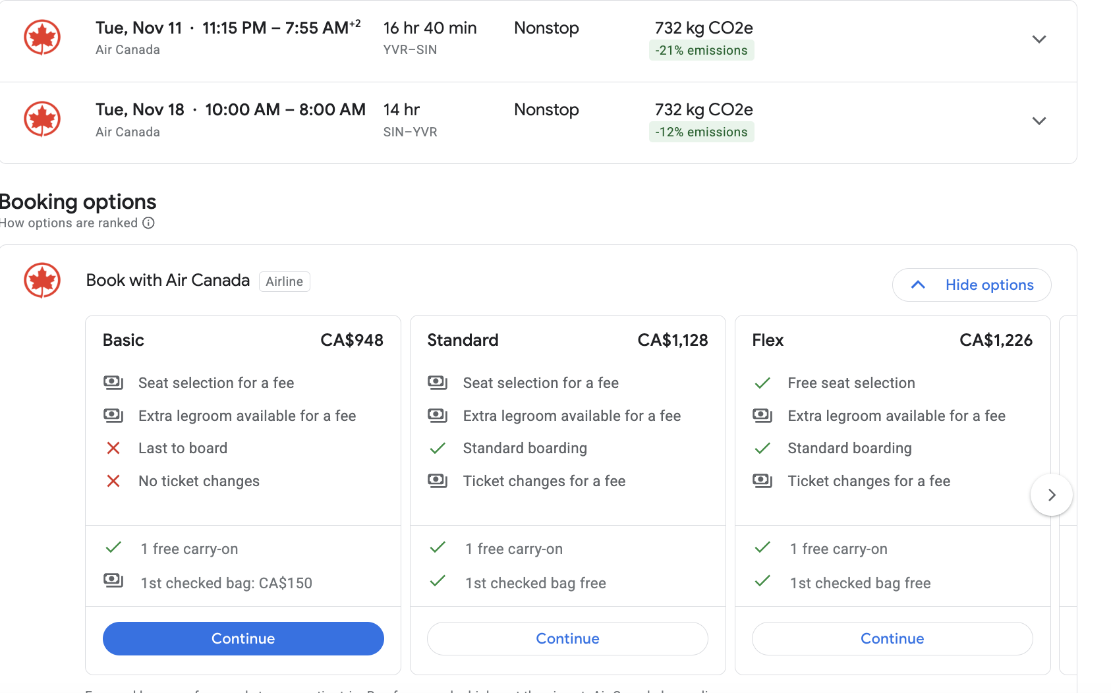Viewport: 1111px width, 693px height.
Task: Click red X beside No ticket changes
Action: [x=113, y=481]
